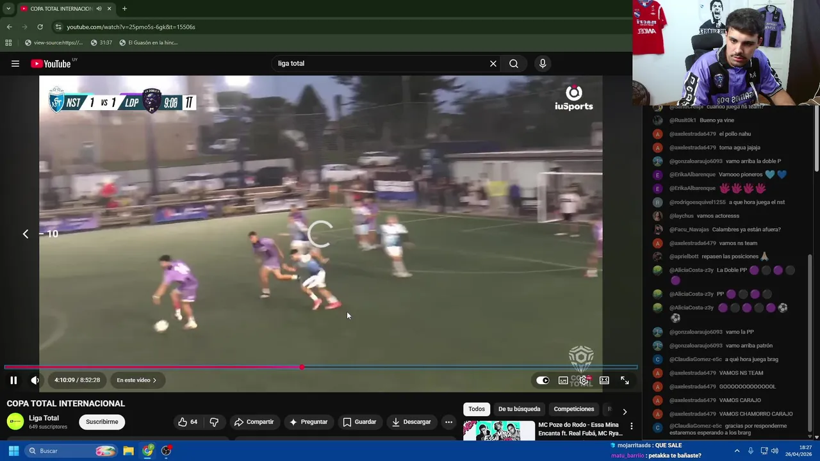Open options for MC Poze do Rodo video

(632, 426)
